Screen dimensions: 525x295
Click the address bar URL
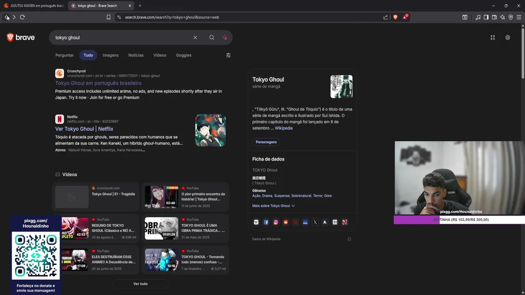click(172, 17)
